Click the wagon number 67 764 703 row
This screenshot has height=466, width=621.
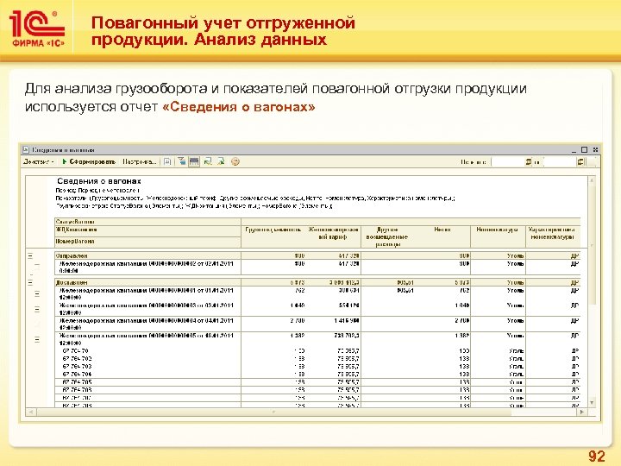coord(317,367)
